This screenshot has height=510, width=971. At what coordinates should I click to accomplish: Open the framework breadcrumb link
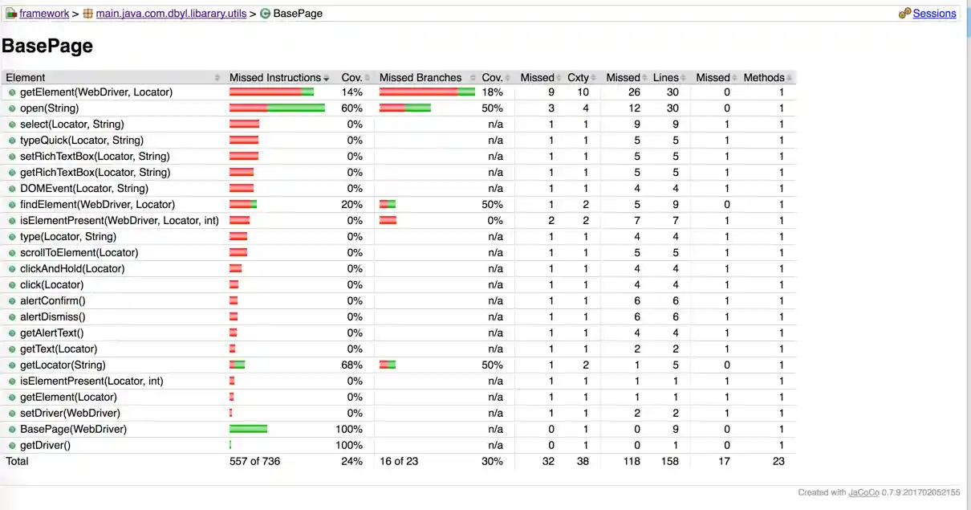click(x=44, y=14)
